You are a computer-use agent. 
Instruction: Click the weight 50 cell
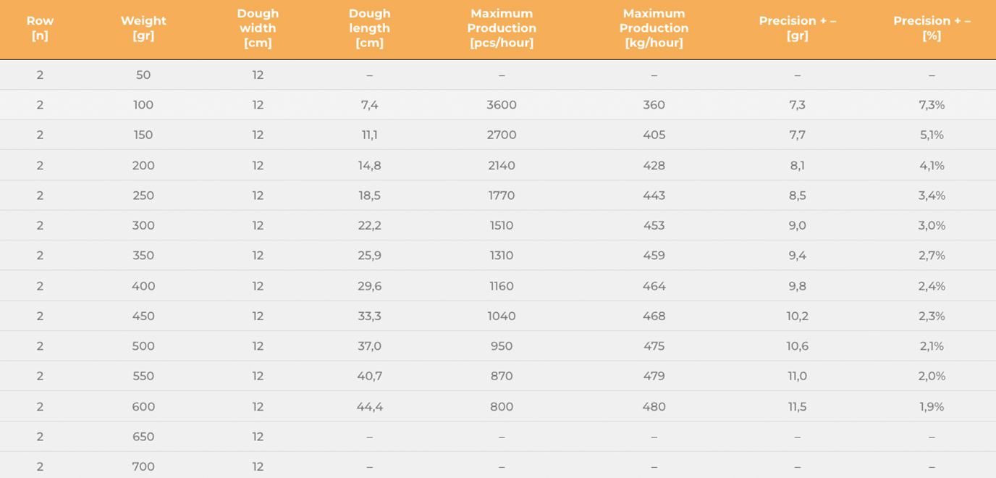click(143, 75)
